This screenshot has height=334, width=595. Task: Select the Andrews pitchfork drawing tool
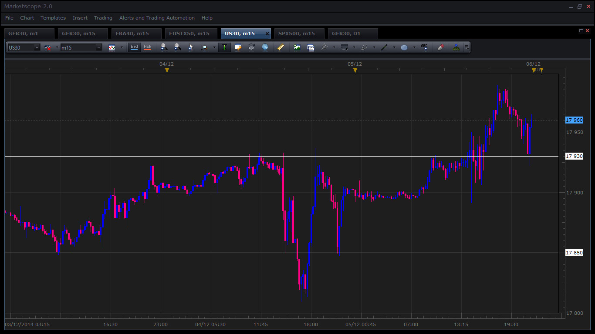(325, 47)
